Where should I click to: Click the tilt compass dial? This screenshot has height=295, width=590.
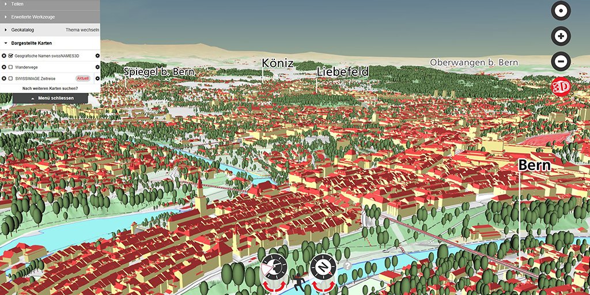tap(274, 267)
